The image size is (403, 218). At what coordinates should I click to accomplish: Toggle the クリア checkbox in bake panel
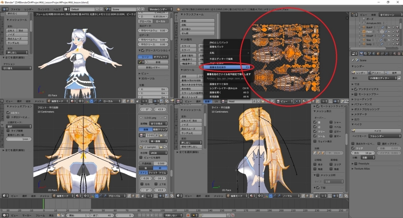(353, 148)
